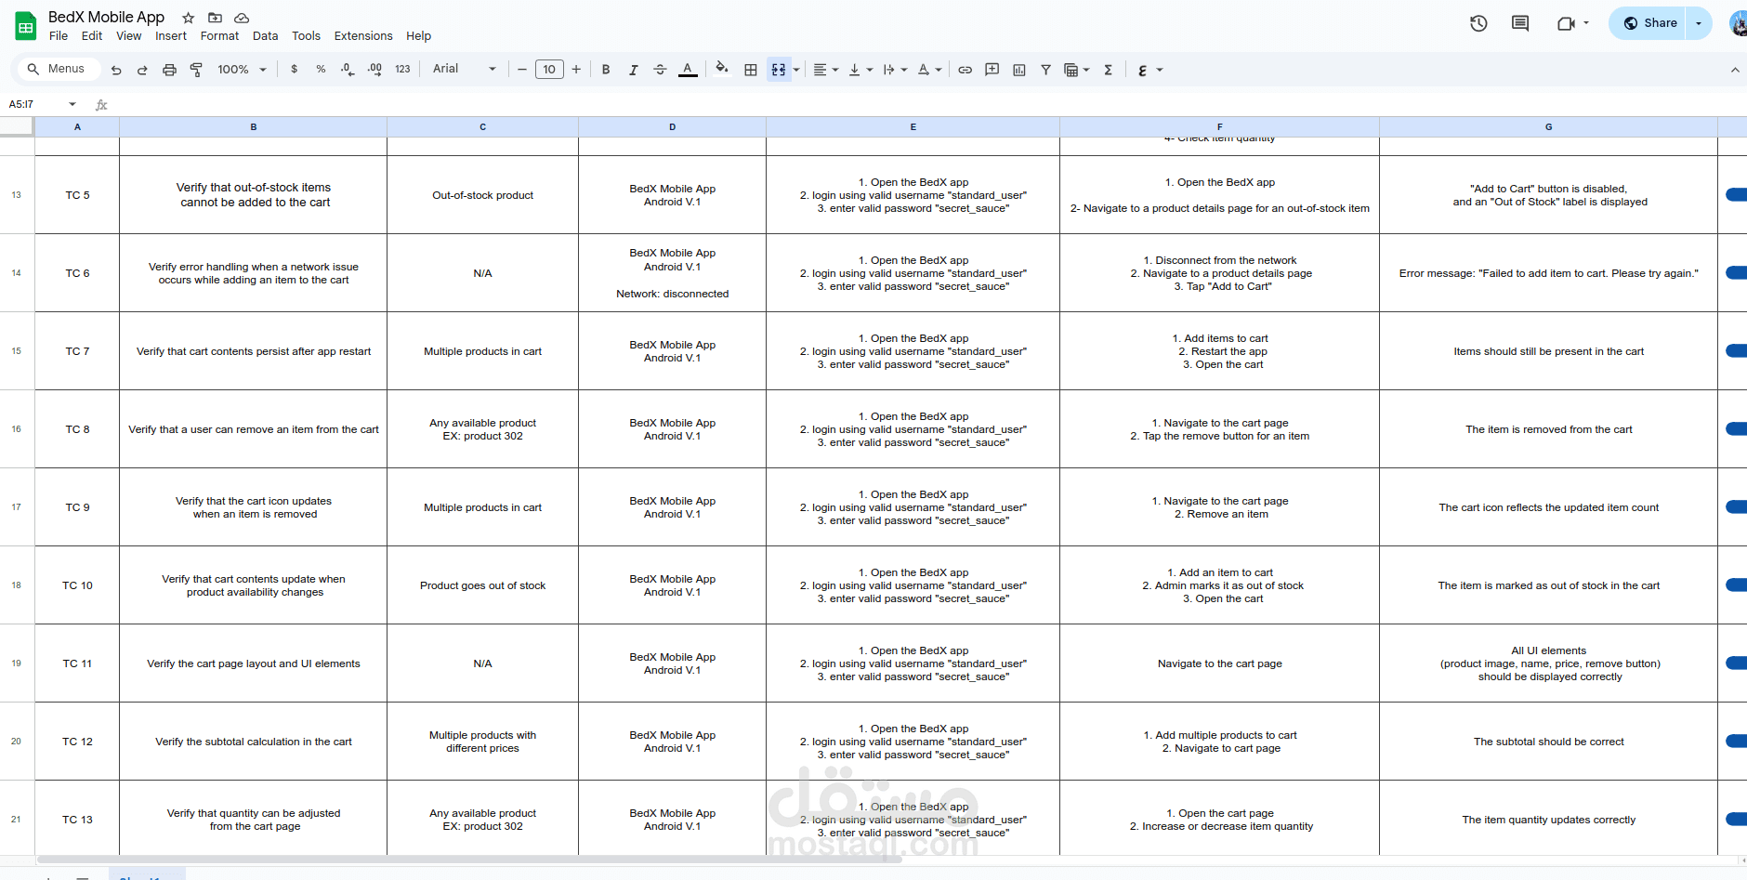This screenshot has height=880, width=1747.
Task: Select "The subtotal should be correct" cell
Action: (x=1548, y=742)
